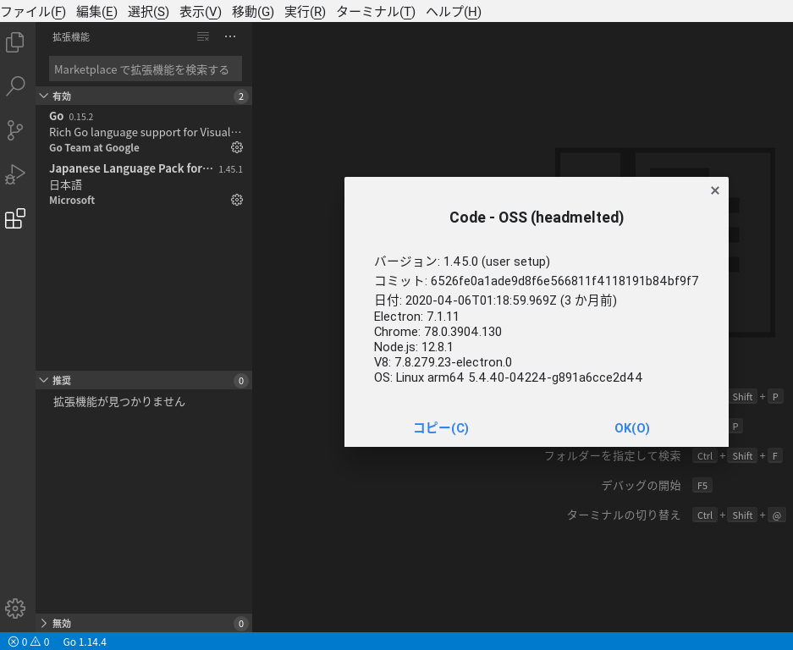Click the ターミナルの切り替え hint text

pyautogui.click(x=624, y=515)
